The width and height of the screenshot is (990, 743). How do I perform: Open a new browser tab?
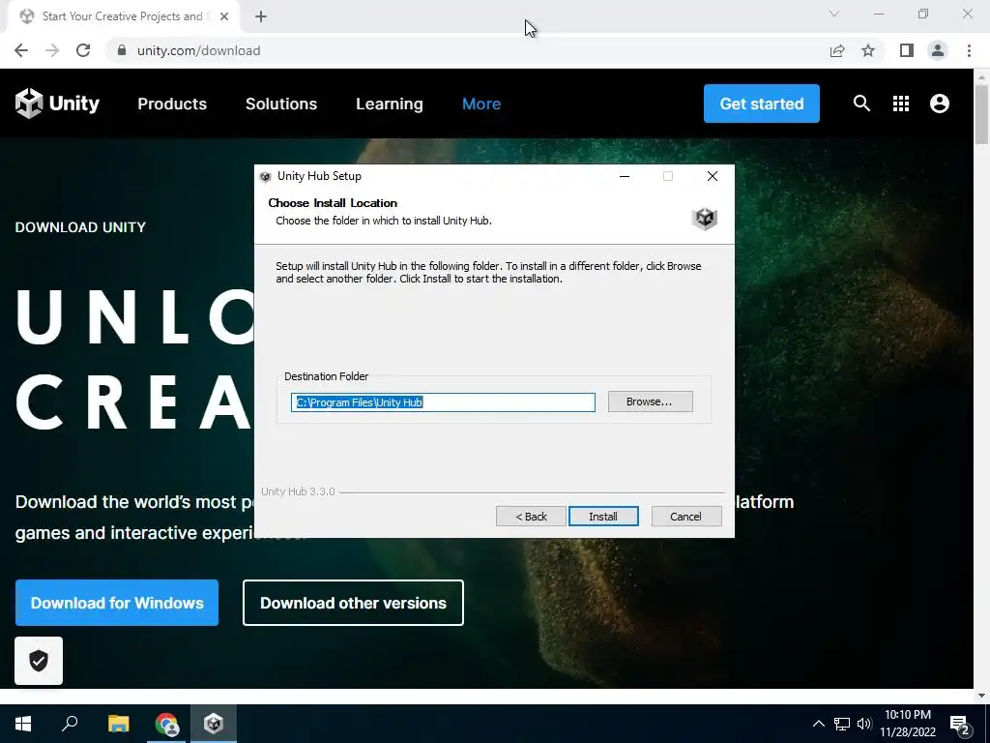261,16
